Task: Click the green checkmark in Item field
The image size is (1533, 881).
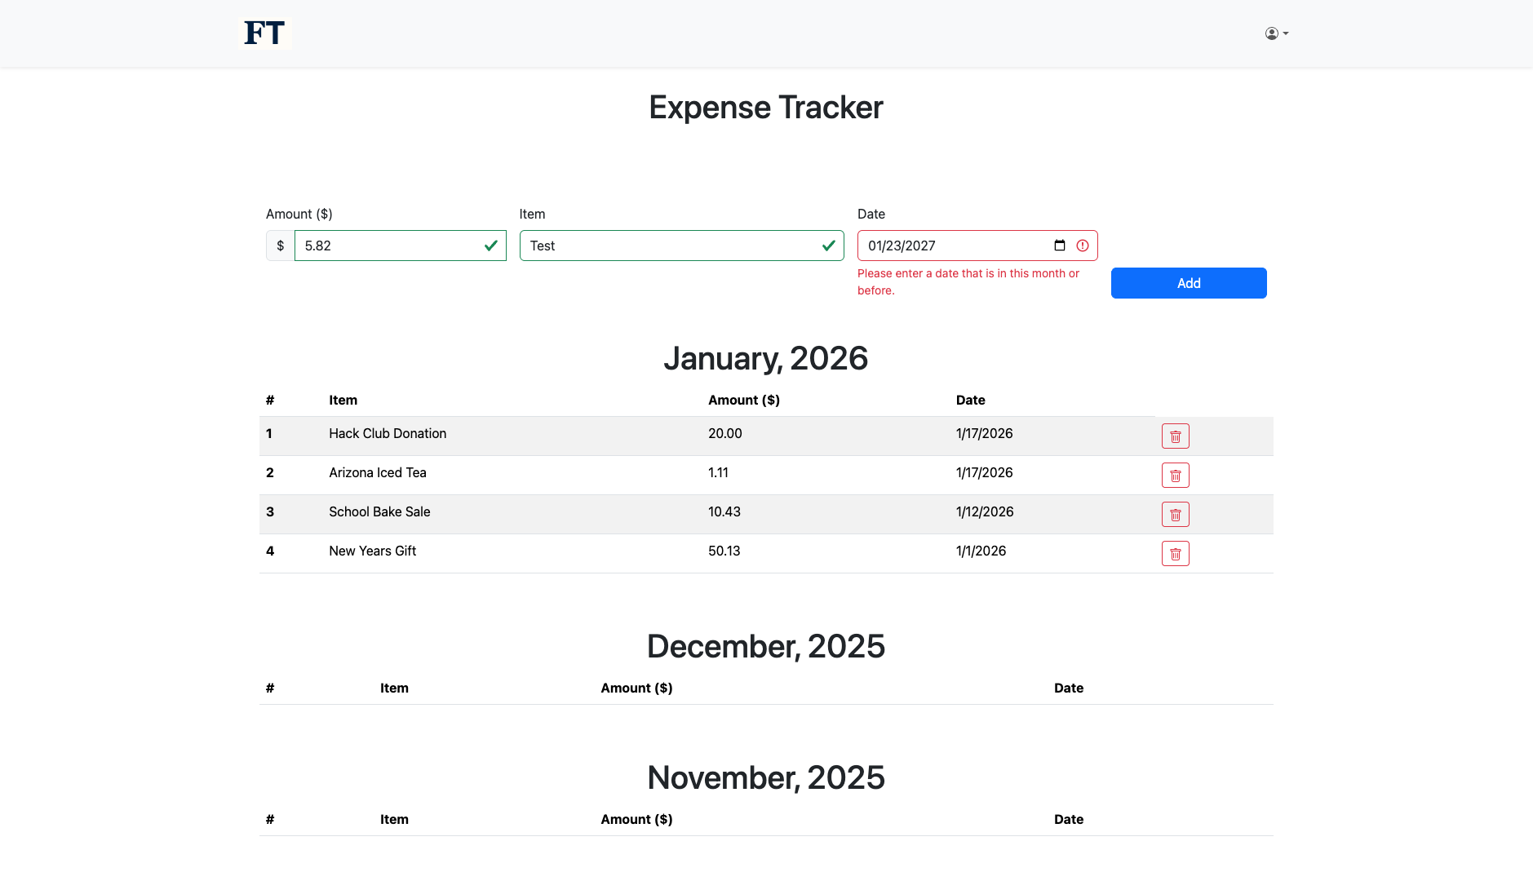Action: point(828,246)
